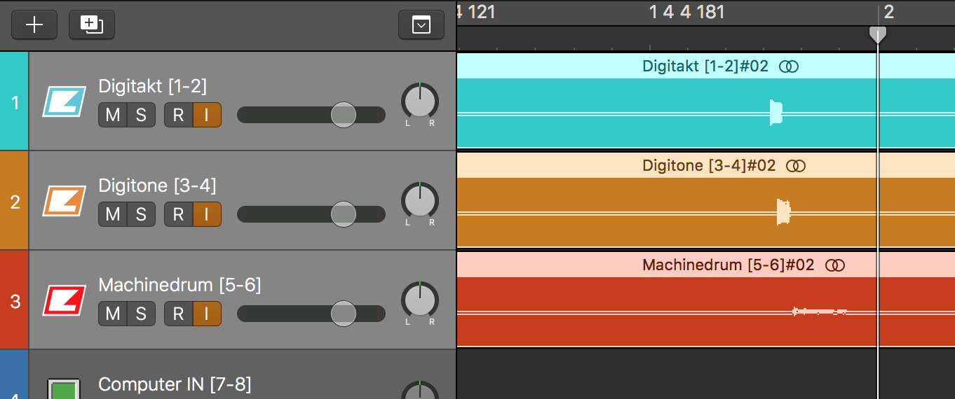Click the Computer IN track green icon
This screenshot has width=955, height=399.
tap(63, 388)
